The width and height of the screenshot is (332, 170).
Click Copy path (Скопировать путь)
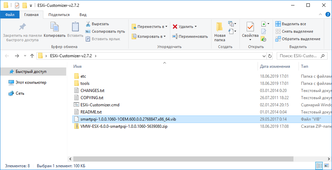coord(105,31)
